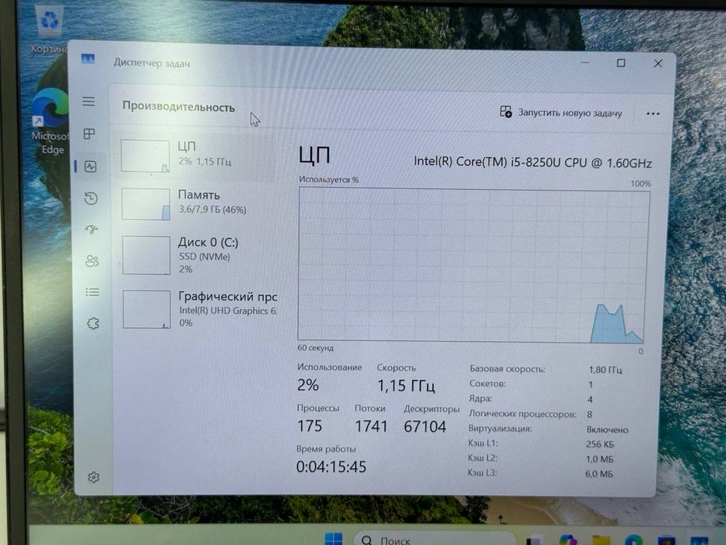Screen dimensions: 726x545
Task: Click the CPU mini graph thumbnail
Action: point(146,156)
